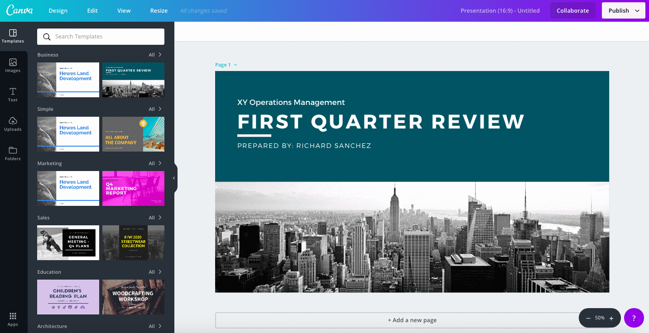Click the Collaborate button
The image size is (649, 333).
point(573,10)
